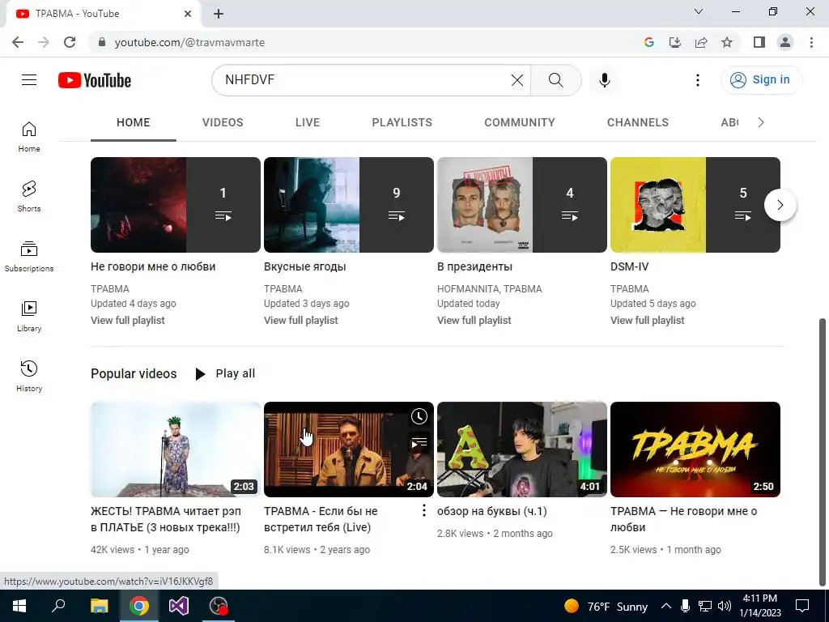
Task: Switch to the PLAYLISTS channel tab
Action: [402, 123]
